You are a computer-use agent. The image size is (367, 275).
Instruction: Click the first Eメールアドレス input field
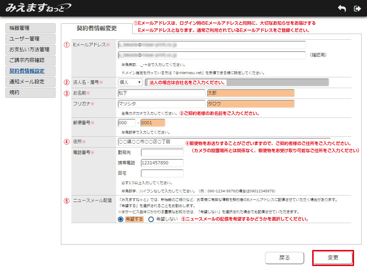[x=211, y=45]
